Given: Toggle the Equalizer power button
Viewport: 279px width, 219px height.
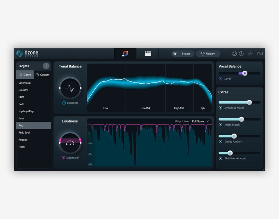Looking at the screenshot, I should pos(64,103).
